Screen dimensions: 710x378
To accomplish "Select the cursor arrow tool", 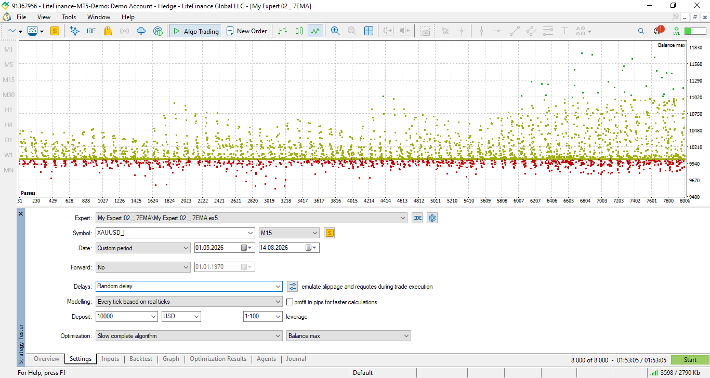I will (x=445, y=31).
